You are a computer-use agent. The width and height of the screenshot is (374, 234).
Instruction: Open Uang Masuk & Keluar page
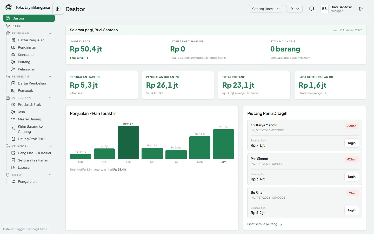point(32,153)
